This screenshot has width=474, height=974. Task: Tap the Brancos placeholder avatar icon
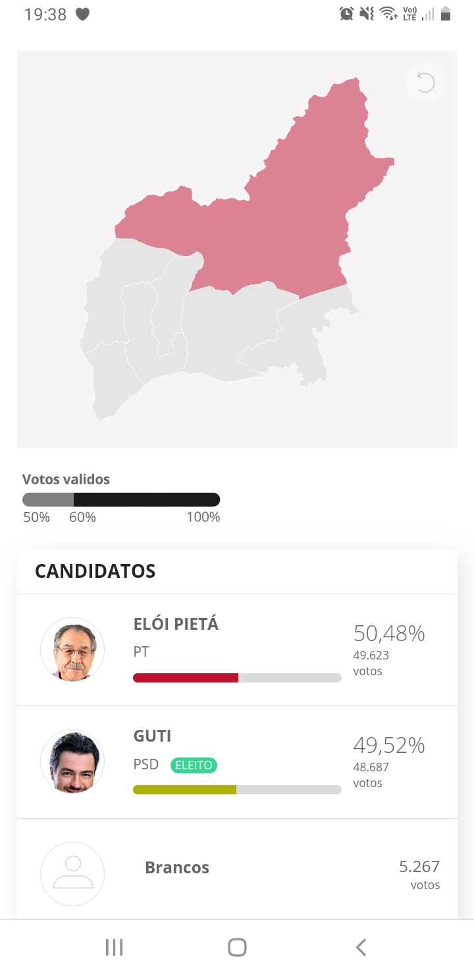point(72,873)
